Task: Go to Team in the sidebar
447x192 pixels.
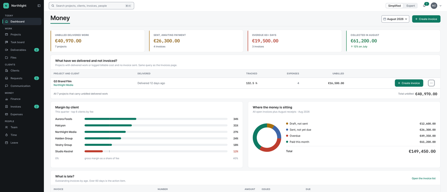Action: pos(22,127)
